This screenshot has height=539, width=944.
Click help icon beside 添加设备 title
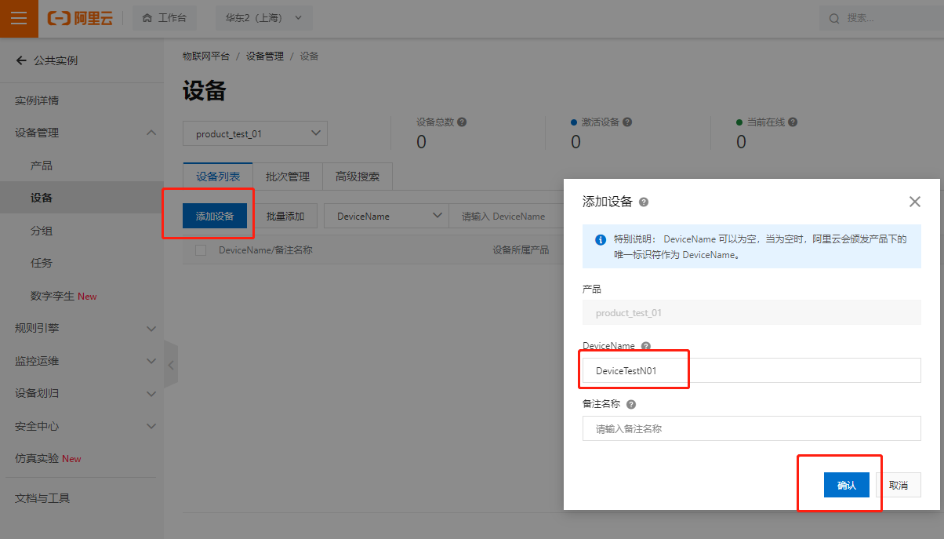644,202
